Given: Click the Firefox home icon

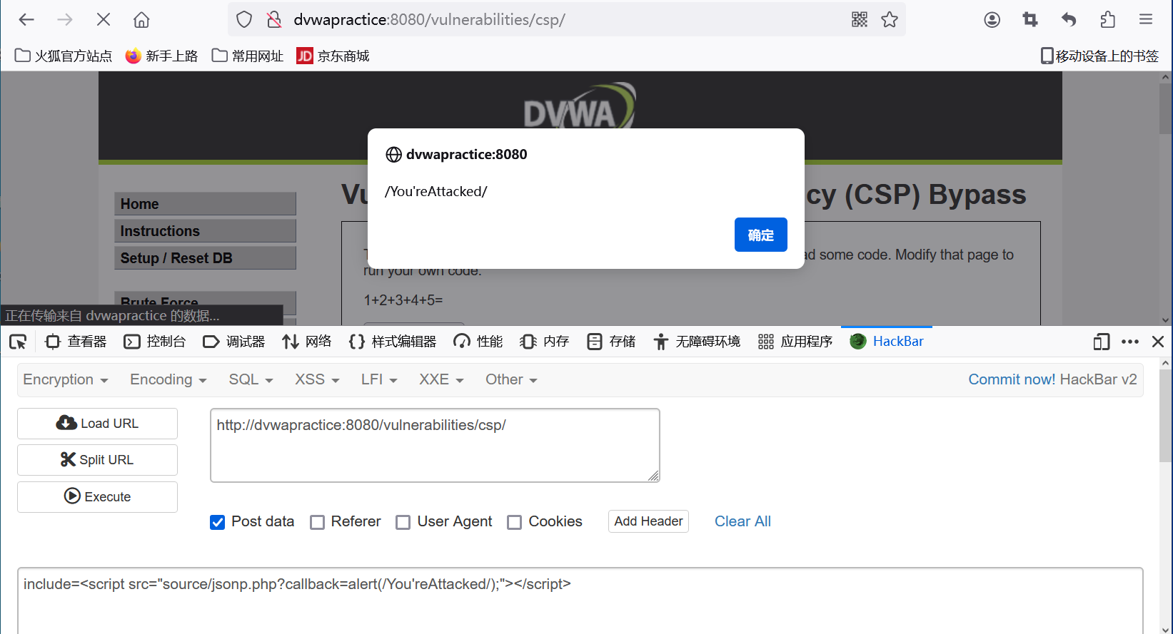Looking at the screenshot, I should pyautogui.click(x=141, y=20).
